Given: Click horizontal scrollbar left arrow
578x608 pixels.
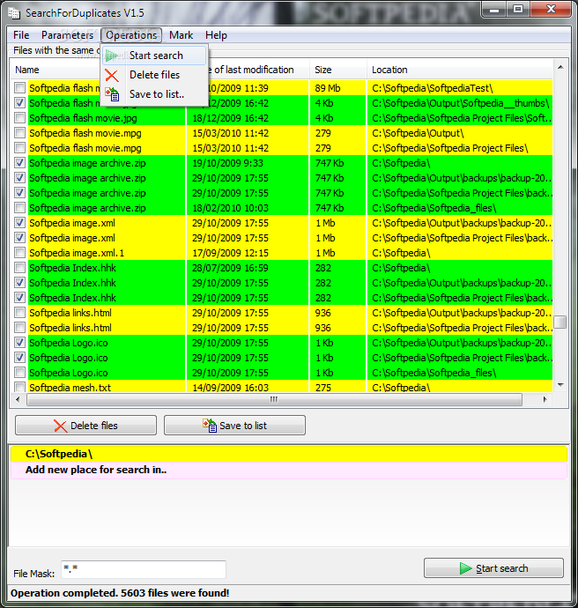Looking at the screenshot, I should (x=18, y=399).
